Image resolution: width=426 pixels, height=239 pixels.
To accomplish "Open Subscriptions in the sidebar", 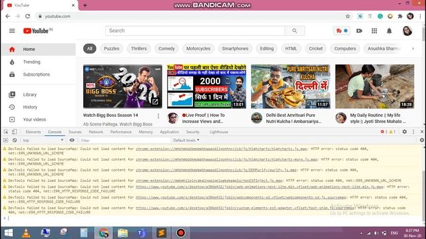I will 39,74.
